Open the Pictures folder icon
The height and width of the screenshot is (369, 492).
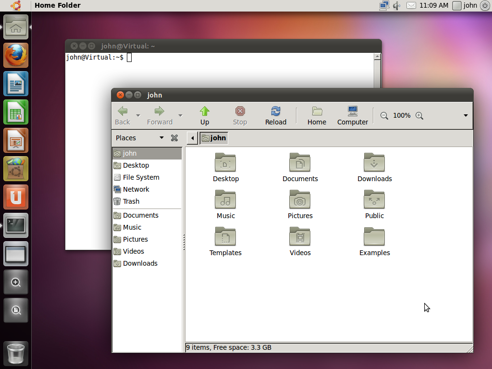pyautogui.click(x=300, y=200)
